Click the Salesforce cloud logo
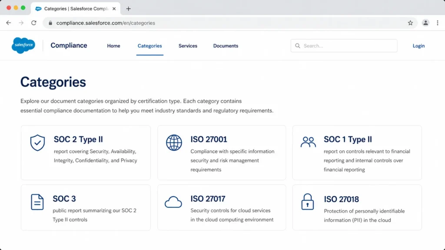 (23, 45)
